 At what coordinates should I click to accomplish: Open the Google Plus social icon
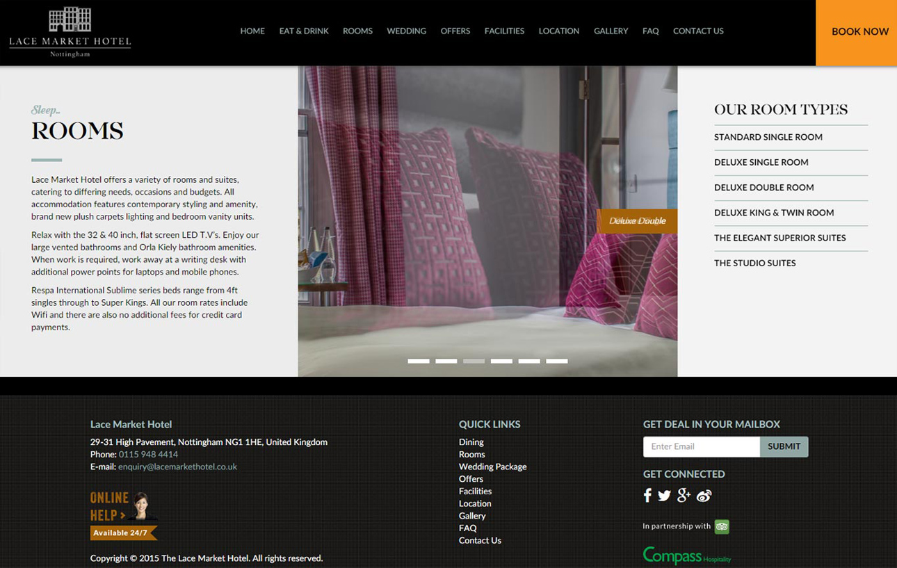[684, 495]
